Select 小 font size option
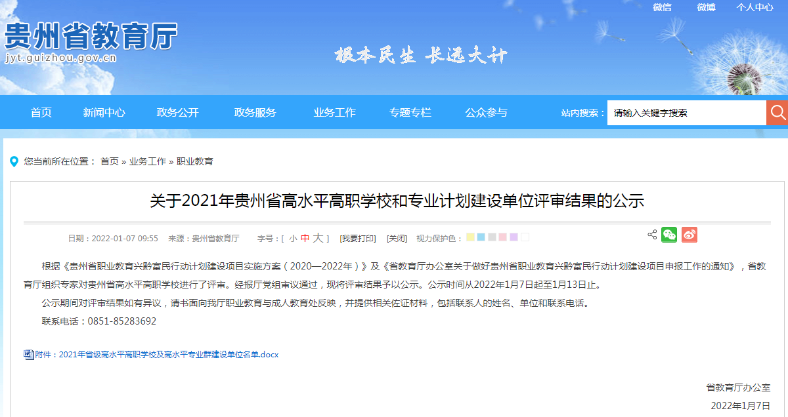This screenshot has width=788, height=417. 292,237
